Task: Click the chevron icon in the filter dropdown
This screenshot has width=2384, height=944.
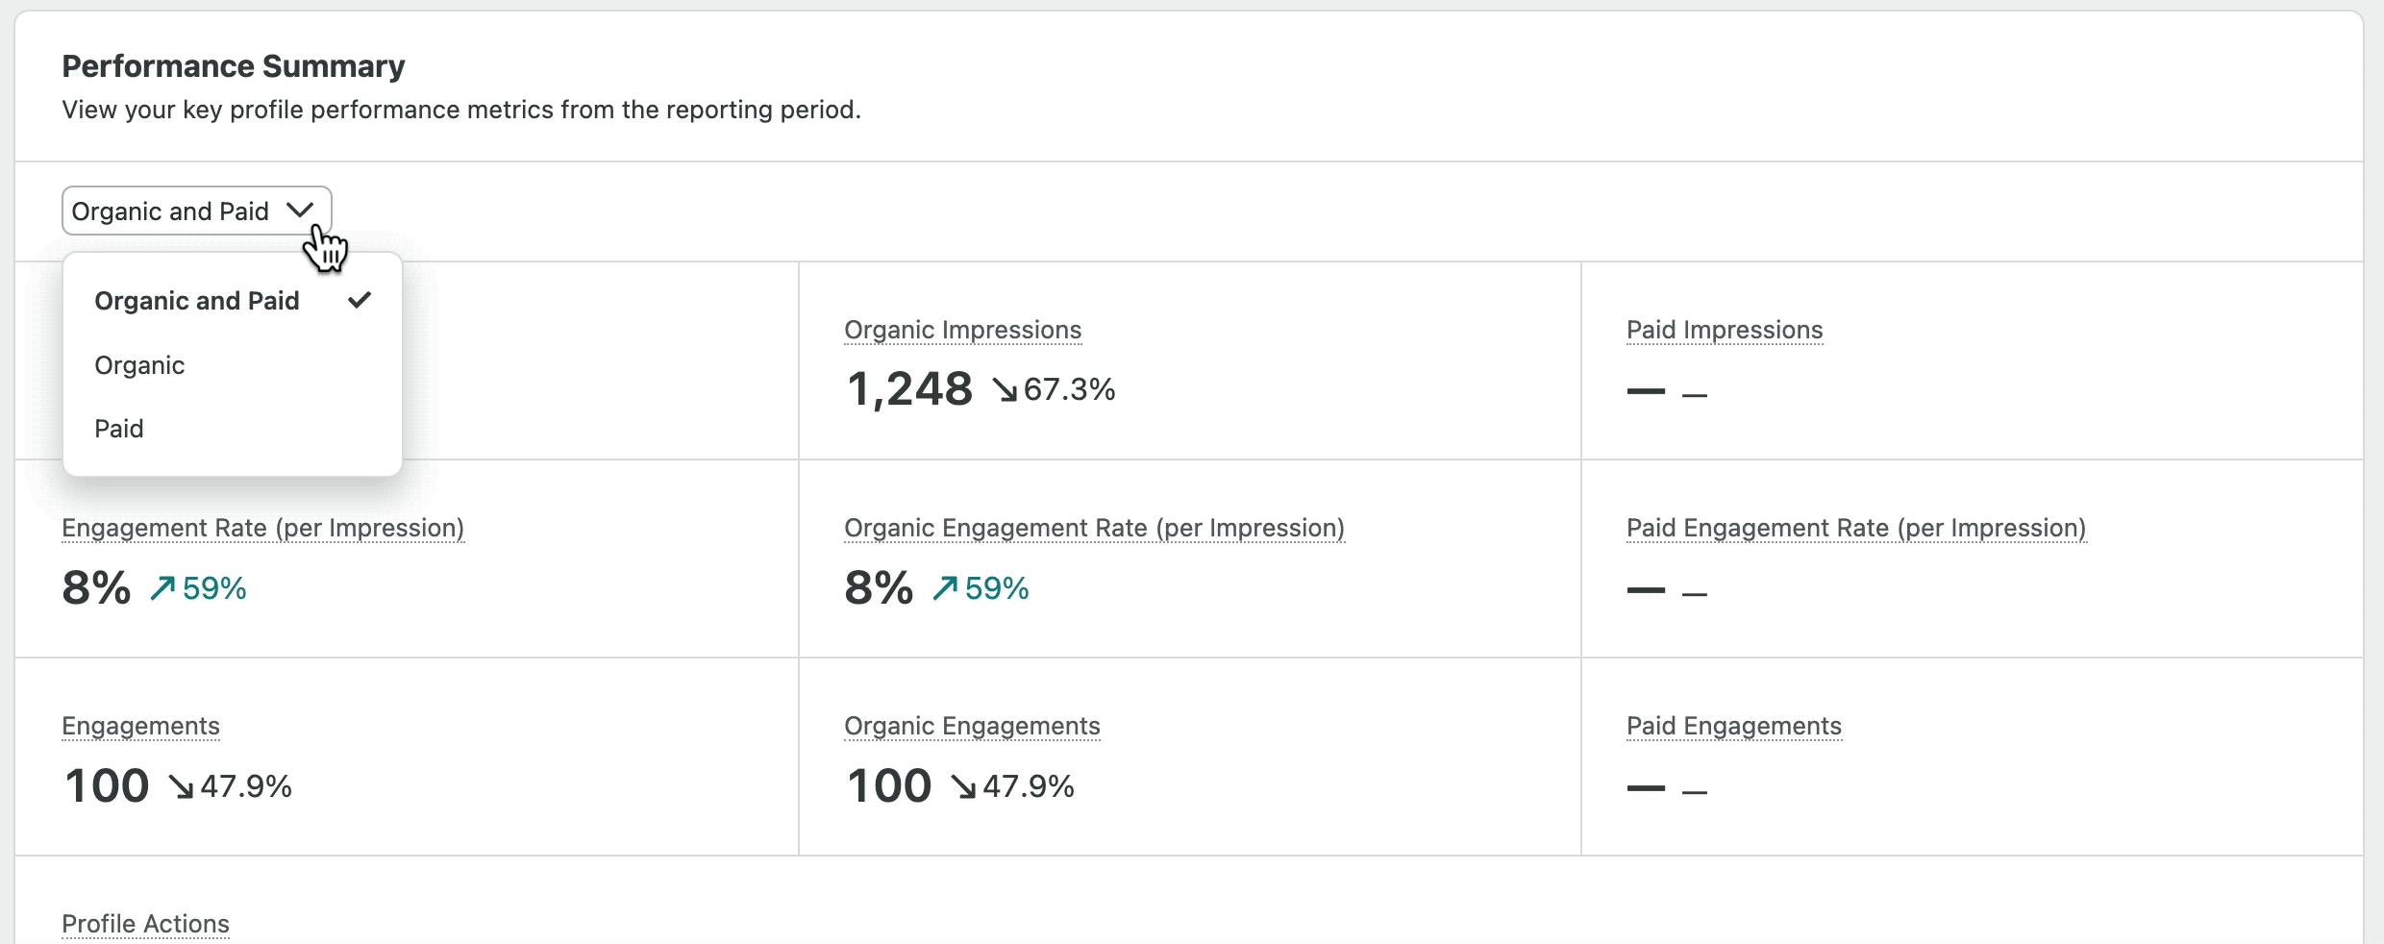Action: (x=301, y=210)
